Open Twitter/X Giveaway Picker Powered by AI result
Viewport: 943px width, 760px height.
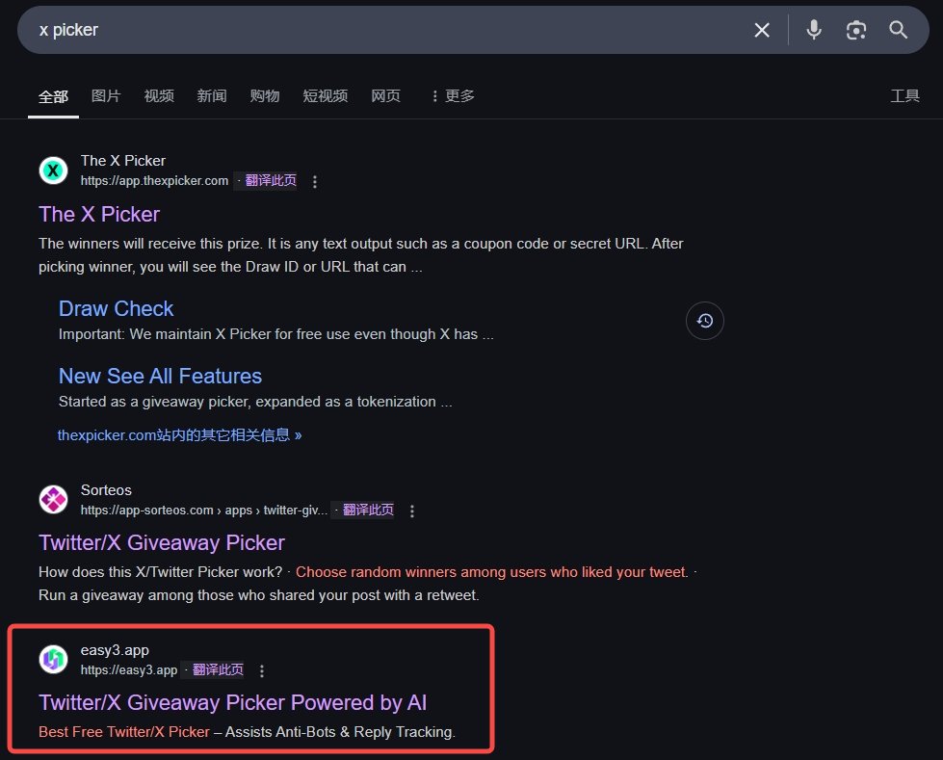pyautogui.click(x=233, y=702)
